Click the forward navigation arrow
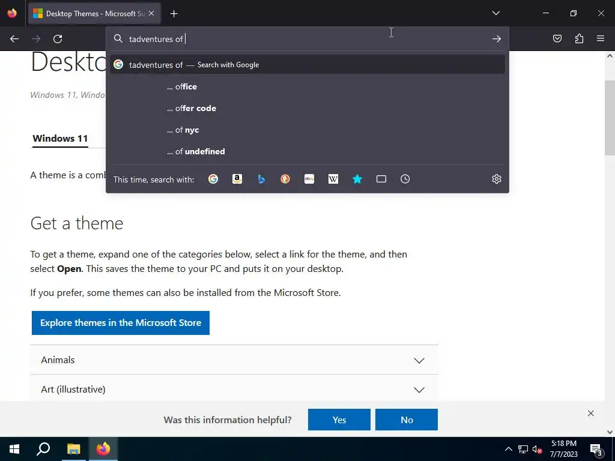The image size is (615, 461). click(x=36, y=39)
